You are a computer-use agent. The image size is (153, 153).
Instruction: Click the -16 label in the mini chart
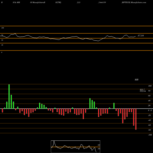[x=99, y=149]
